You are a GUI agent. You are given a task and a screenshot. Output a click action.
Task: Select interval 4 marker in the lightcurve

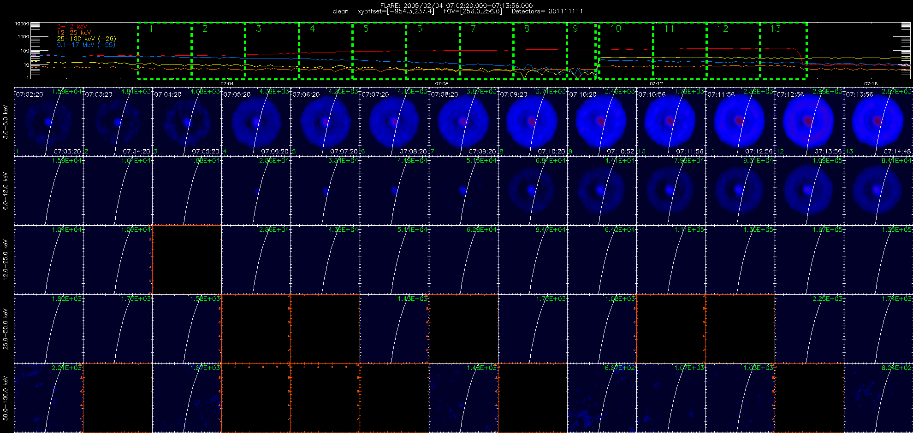[312, 29]
